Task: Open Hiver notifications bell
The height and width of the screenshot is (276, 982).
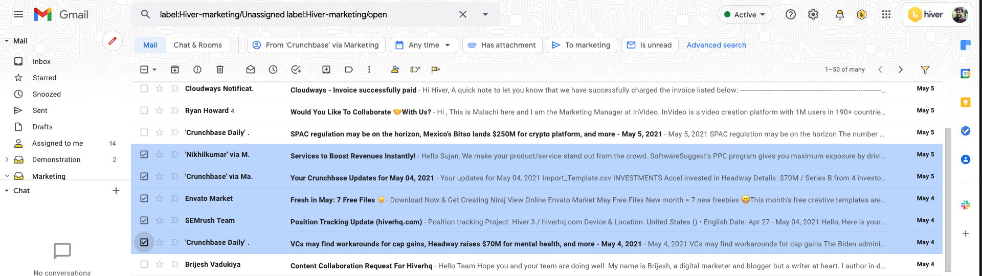Action: pyautogui.click(x=840, y=14)
